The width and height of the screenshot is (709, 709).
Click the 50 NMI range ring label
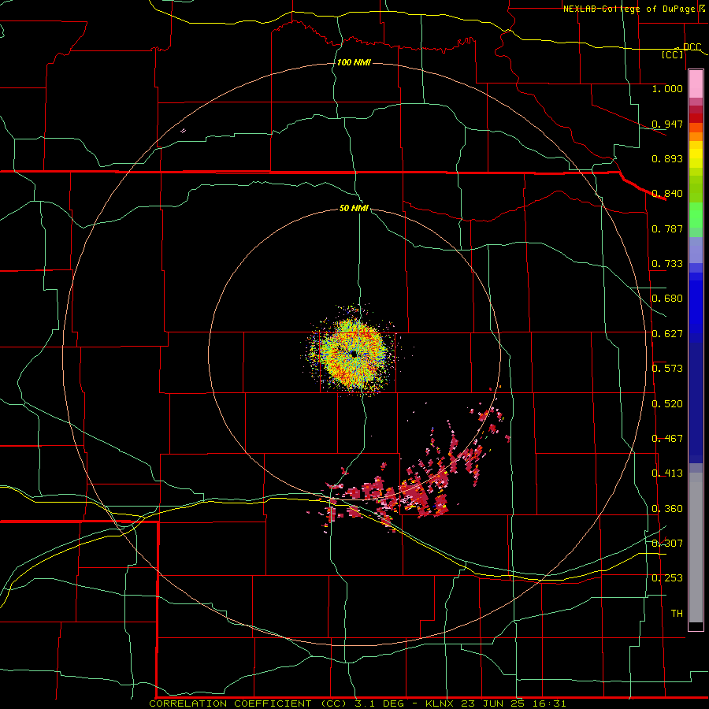(x=354, y=208)
